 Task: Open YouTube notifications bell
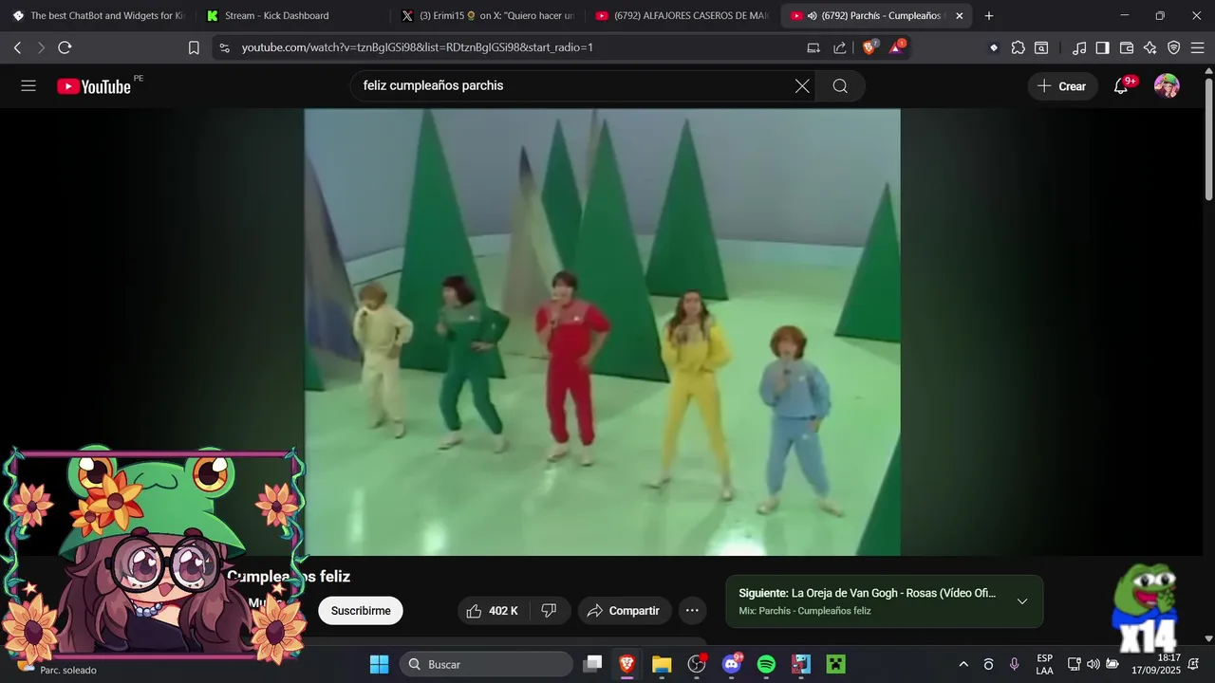pos(1121,86)
